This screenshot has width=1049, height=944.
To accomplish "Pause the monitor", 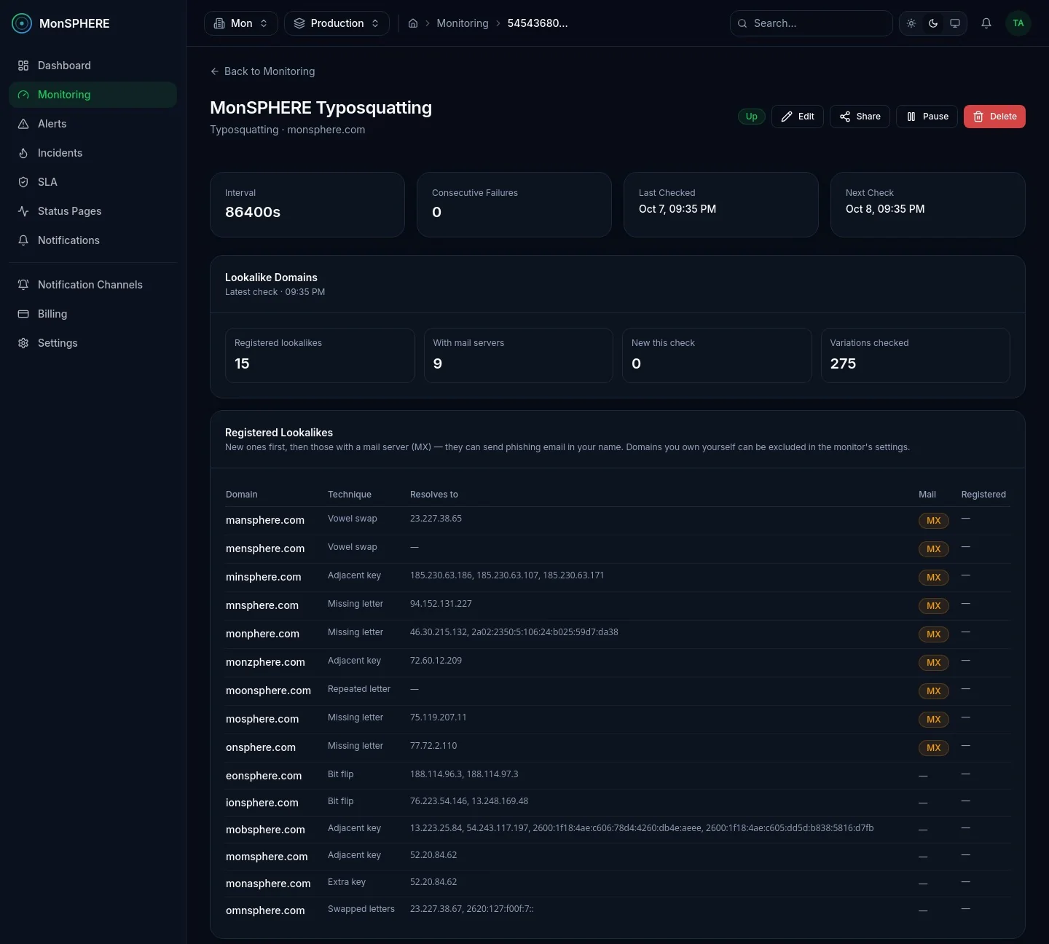I will pos(927,117).
